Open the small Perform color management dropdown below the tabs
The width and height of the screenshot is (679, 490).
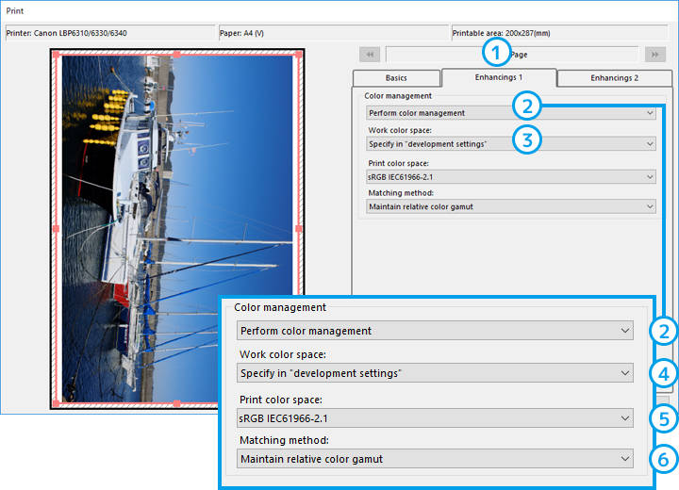coord(511,113)
